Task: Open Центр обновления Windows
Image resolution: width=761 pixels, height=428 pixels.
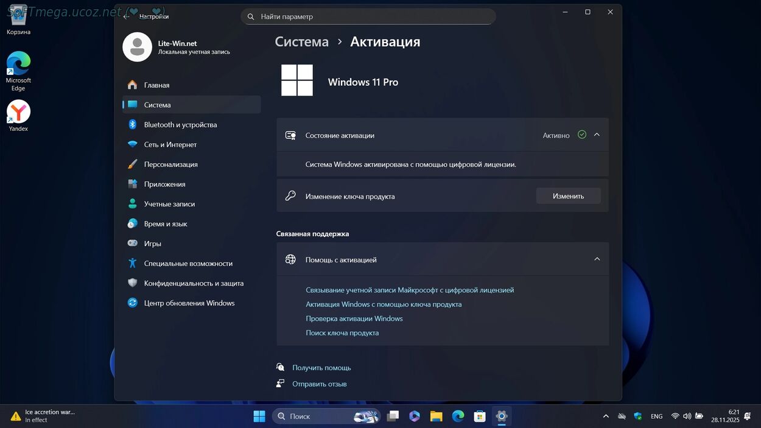Action: coord(189,303)
